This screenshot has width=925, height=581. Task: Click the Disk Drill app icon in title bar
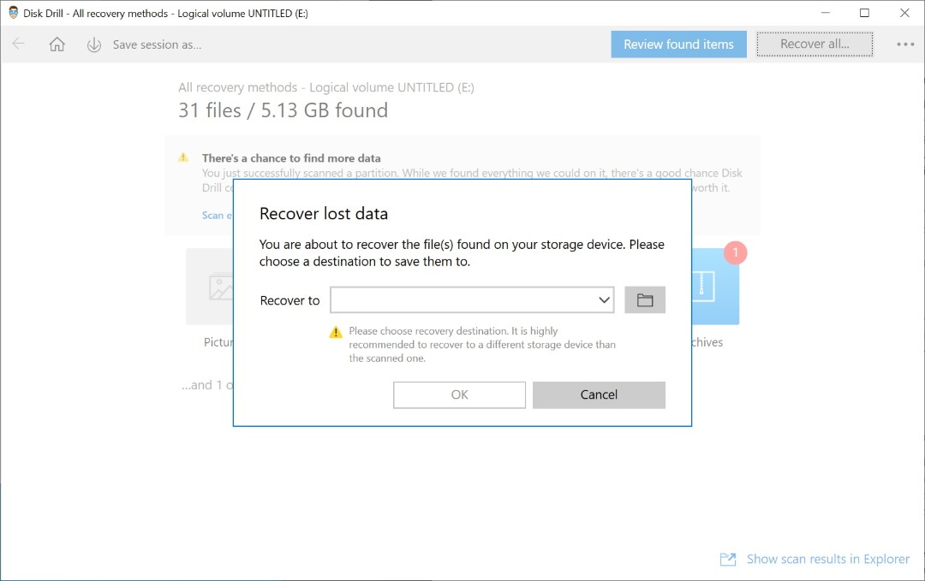click(13, 12)
